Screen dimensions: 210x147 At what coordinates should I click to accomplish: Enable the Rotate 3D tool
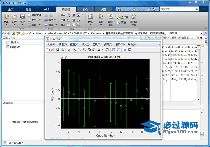point(89,50)
